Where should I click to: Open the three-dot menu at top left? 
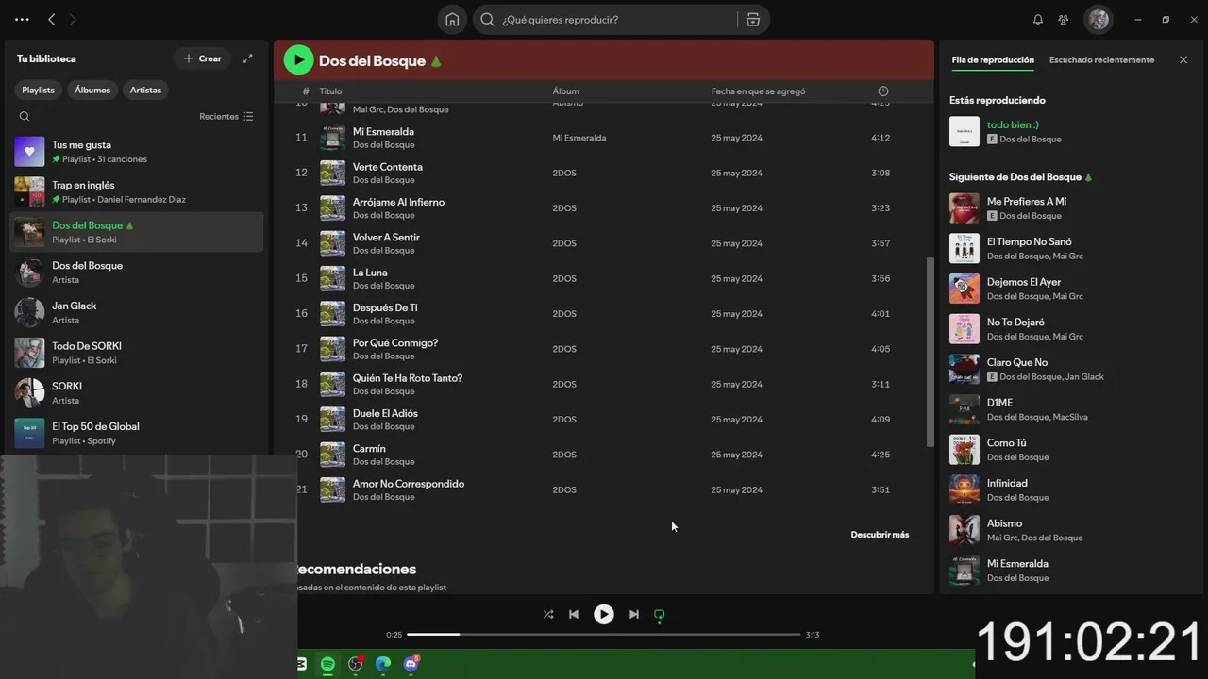click(x=22, y=19)
